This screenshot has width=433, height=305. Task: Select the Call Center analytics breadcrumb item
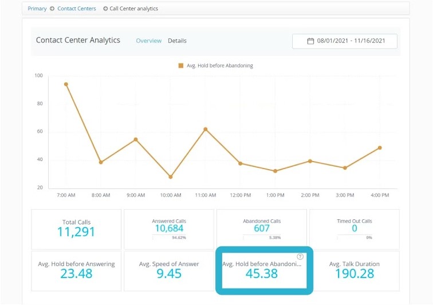coord(134,9)
